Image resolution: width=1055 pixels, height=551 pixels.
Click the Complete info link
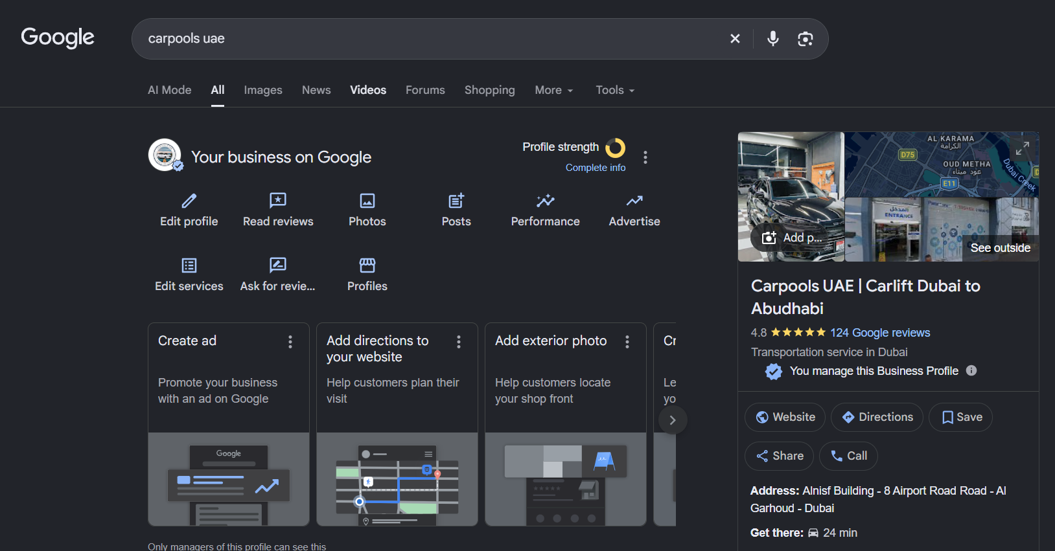click(x=596, y=168)
